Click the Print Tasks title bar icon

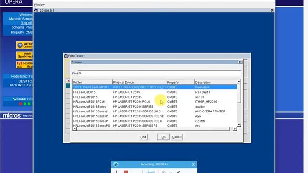(66, 56)
